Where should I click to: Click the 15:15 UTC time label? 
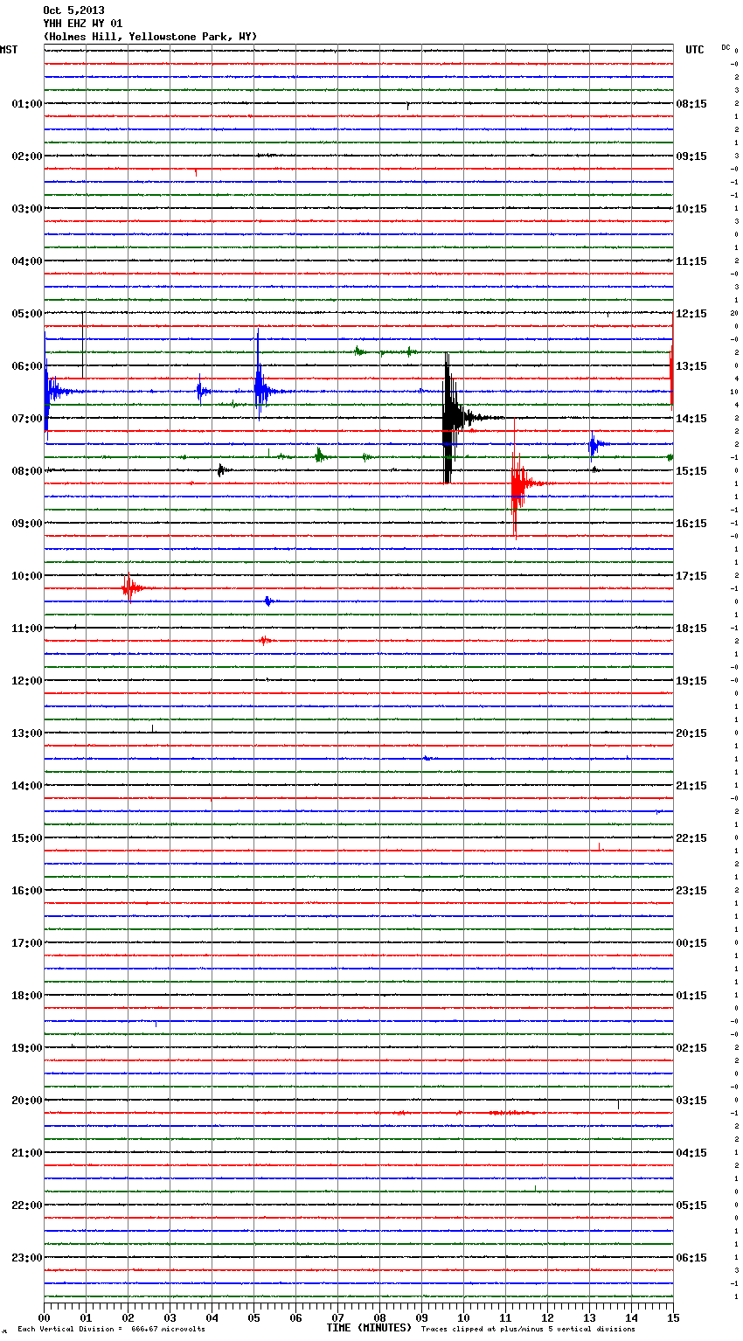click(x=691, y=471)
